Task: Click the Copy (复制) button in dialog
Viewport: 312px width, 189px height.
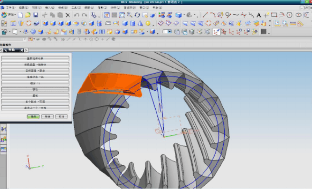Action: [x=35, y=95]
